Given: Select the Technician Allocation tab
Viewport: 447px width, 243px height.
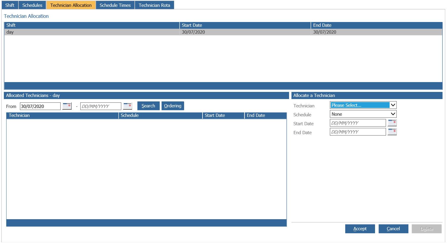Looking at the screenshot, I should 71,5.
